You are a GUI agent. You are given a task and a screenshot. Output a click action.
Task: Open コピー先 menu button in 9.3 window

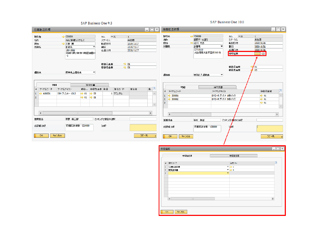145,136
